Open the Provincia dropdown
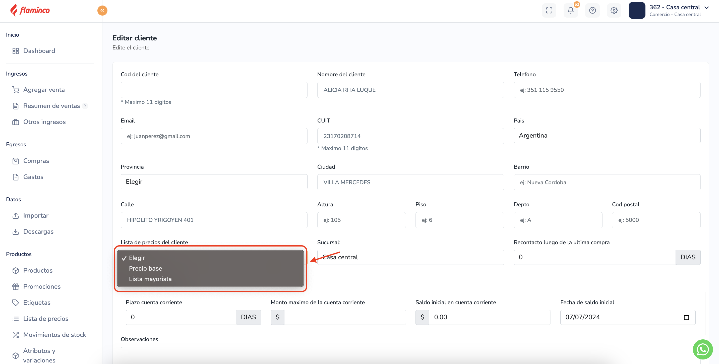 point(214,182)
